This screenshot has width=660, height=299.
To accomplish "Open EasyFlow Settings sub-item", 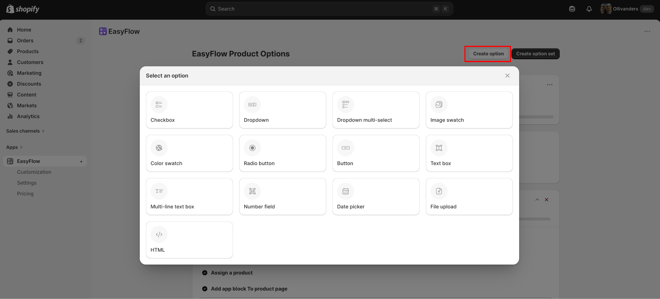I will 27,183.
